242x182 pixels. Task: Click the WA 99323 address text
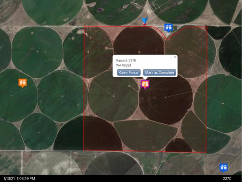point(123,66)
